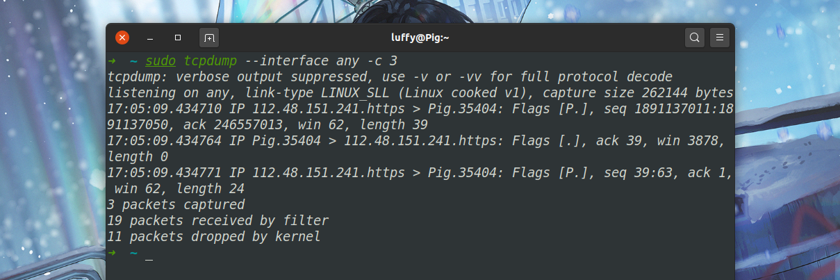Click the blinking cursor at bottom prompt
Screen dimensions: 840x280
pos(149,254)
